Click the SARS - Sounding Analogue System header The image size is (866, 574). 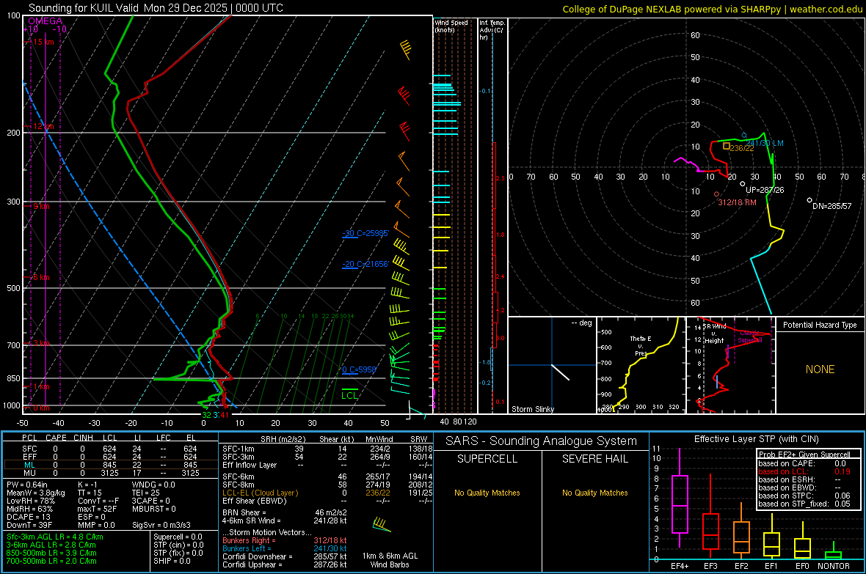pos(541,441)
